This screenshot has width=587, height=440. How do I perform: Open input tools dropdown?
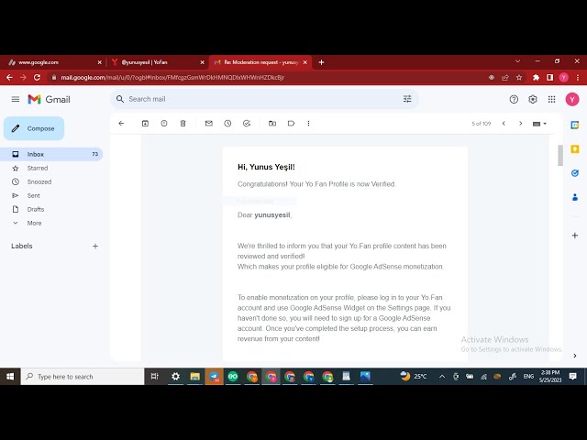point(539,124)
